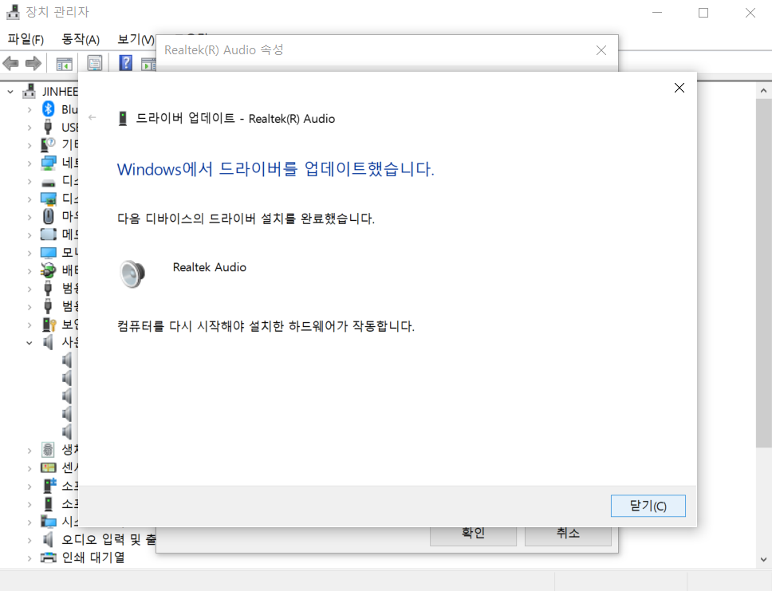
Task: Expand the 오디오 입력 및 출력 category
Action: [x=30, y=540]
